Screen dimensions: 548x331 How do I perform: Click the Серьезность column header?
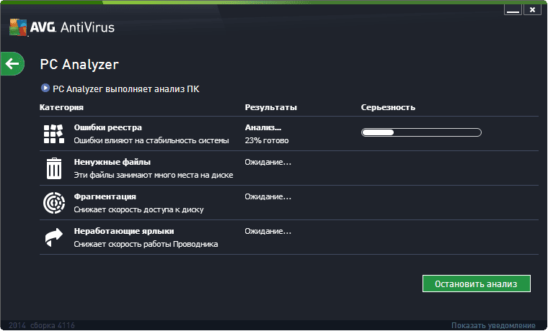point(388,107)
